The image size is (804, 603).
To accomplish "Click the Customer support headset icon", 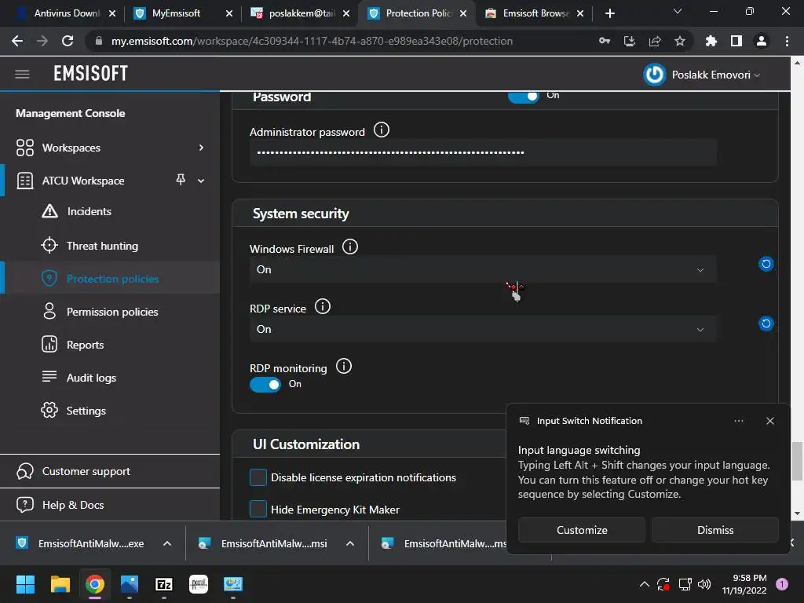I will [x=24, y=471].
